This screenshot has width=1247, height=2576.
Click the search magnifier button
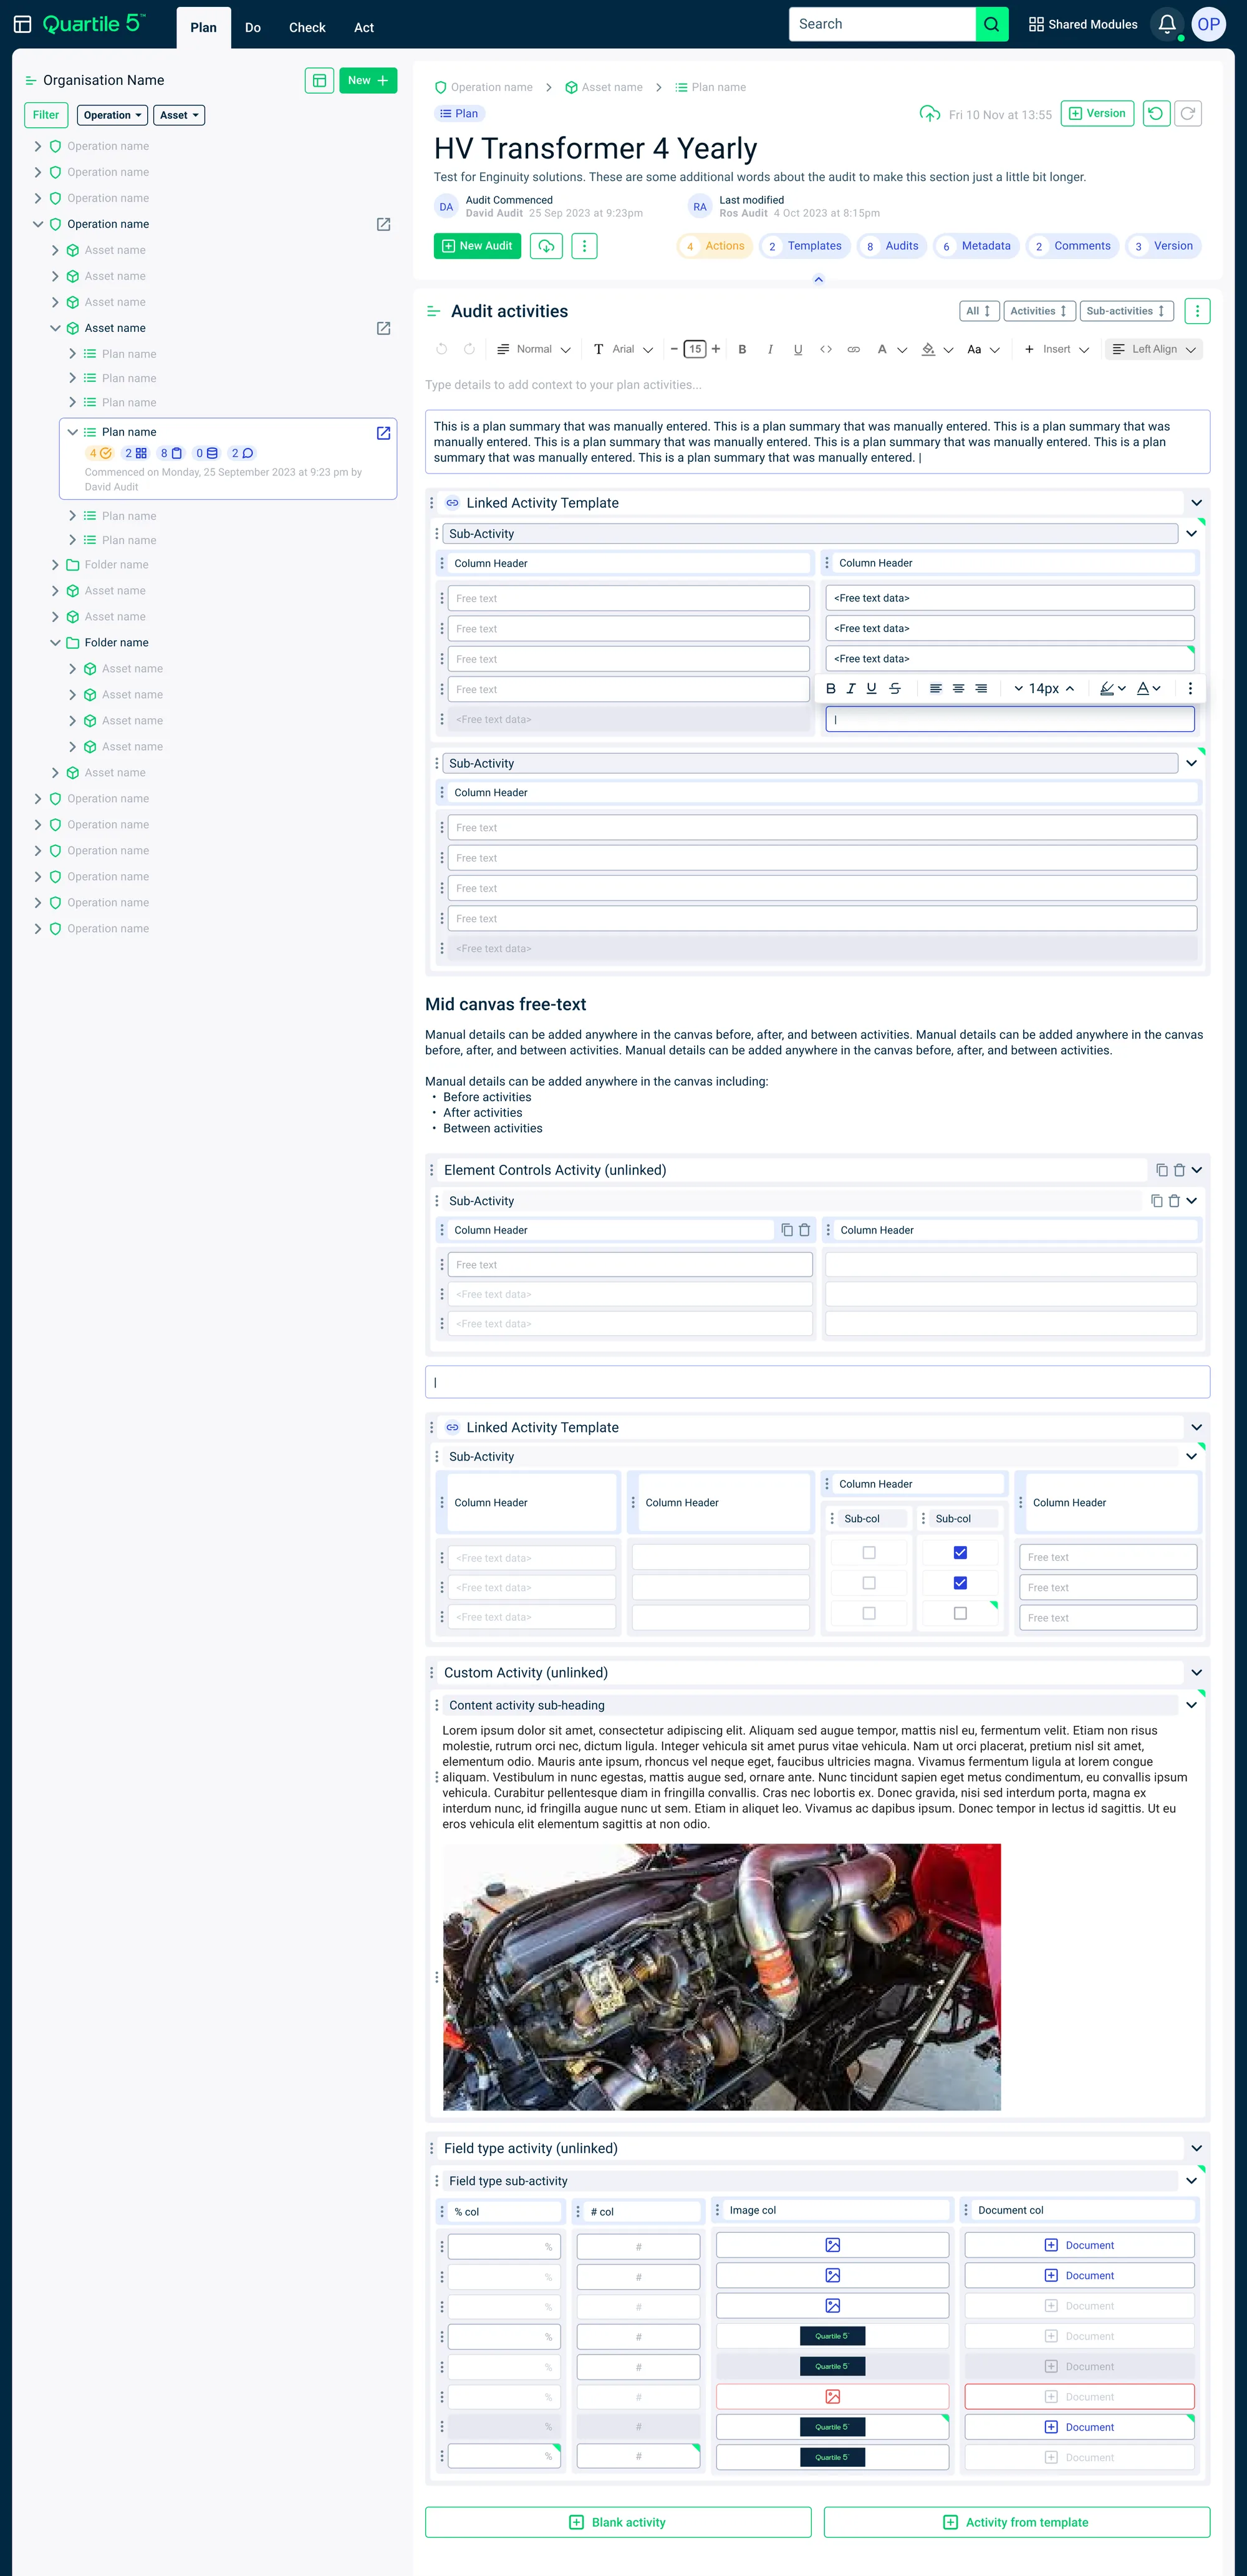[x=991, y=24]
